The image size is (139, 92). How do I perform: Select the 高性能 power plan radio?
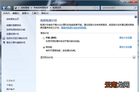[44, 47]
